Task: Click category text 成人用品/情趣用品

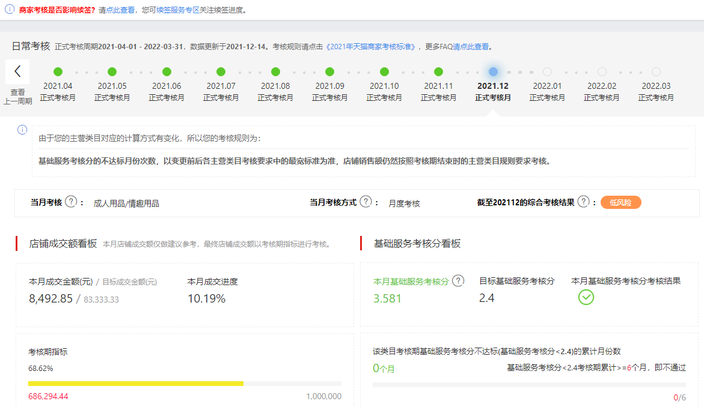Action: (x=126, y=203)
